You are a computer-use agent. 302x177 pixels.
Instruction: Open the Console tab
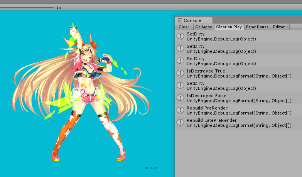pos(194,20)
